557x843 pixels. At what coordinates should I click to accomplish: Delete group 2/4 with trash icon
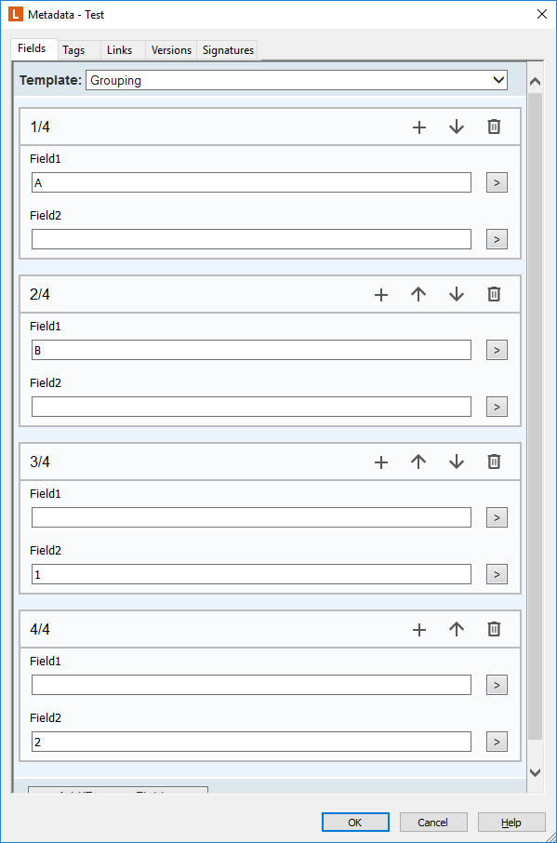tap(494, 295)
